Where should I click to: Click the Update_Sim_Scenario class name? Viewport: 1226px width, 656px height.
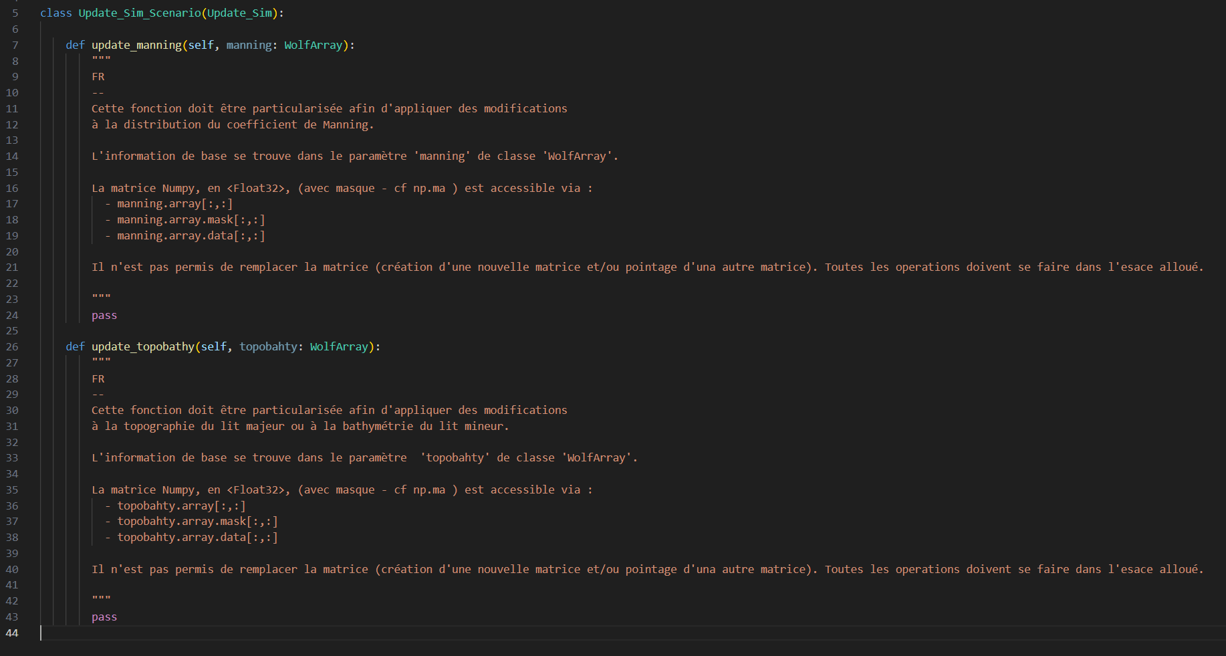coord(139,13)
